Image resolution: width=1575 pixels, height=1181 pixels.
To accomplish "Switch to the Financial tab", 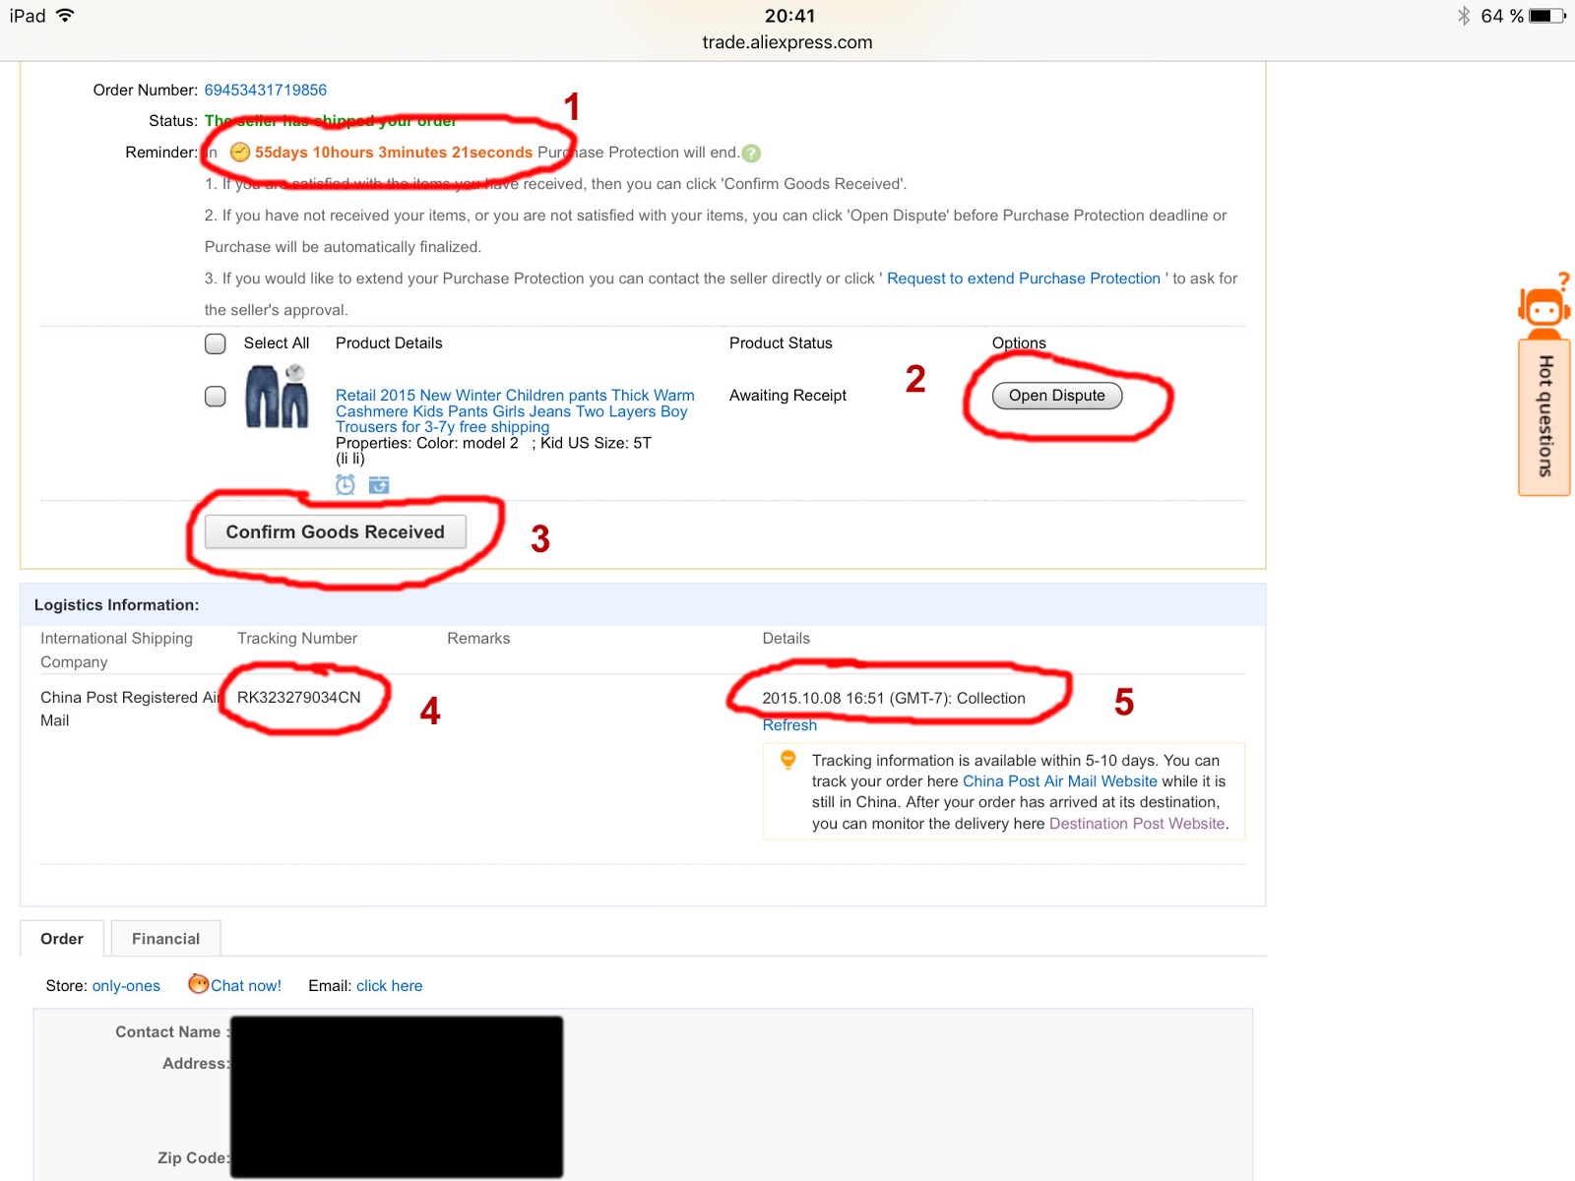I will 165,938.
